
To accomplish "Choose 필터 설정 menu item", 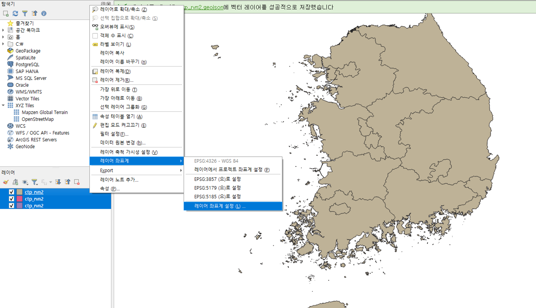I will tap(137, 134).
